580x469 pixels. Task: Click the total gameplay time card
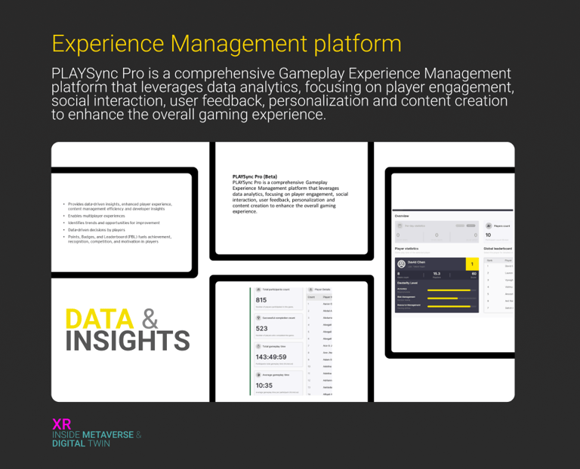click(x=278, y=354)
